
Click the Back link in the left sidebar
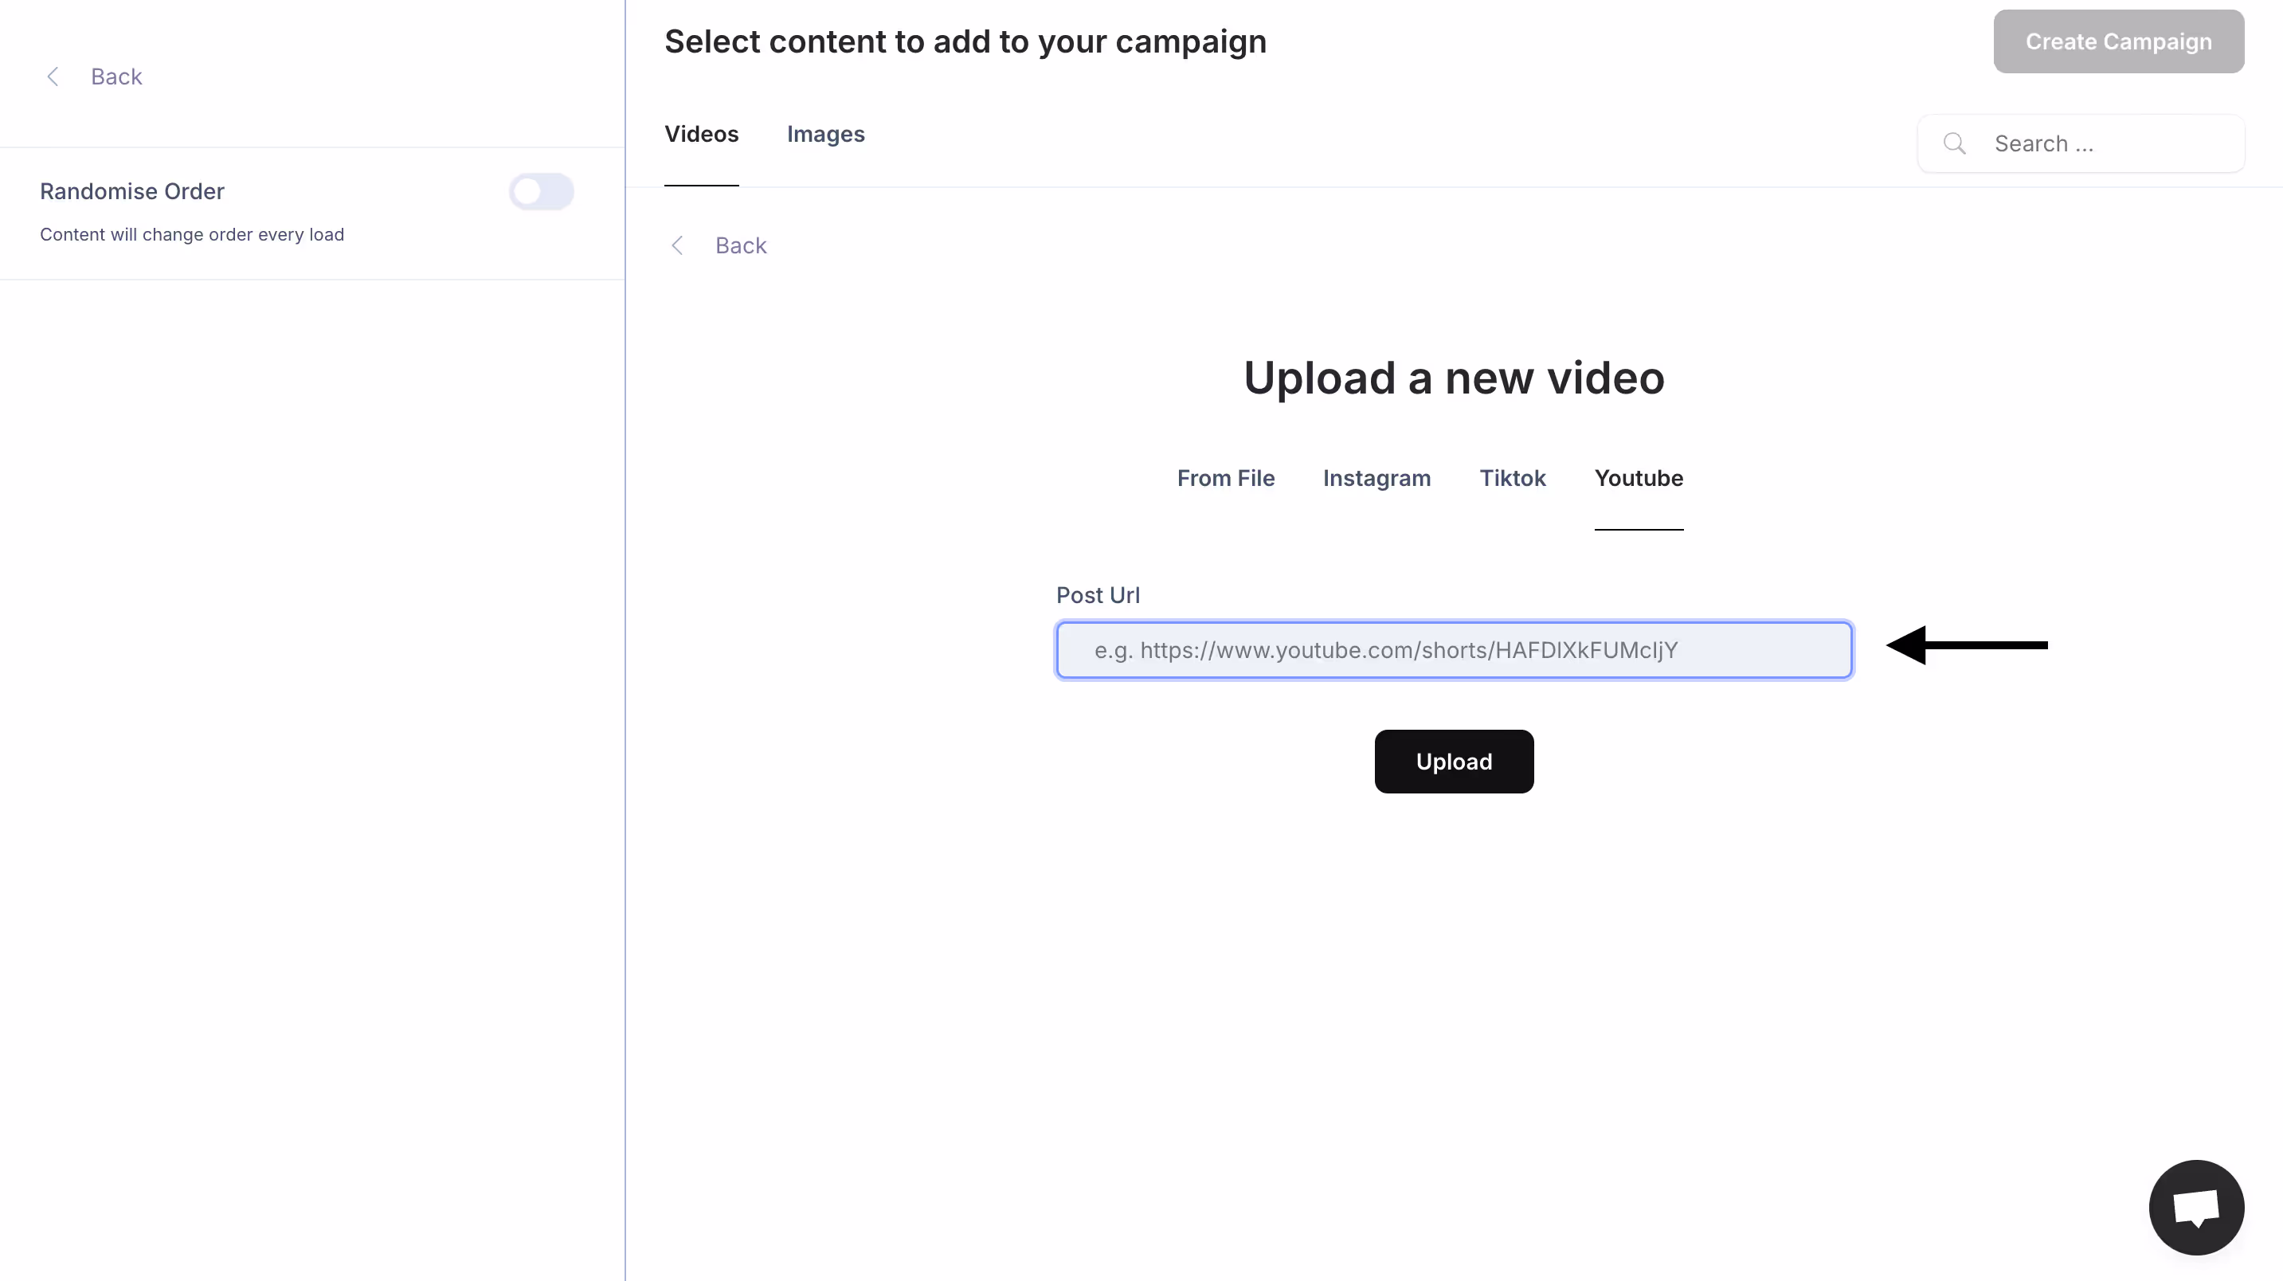click(x=116, y=76)
